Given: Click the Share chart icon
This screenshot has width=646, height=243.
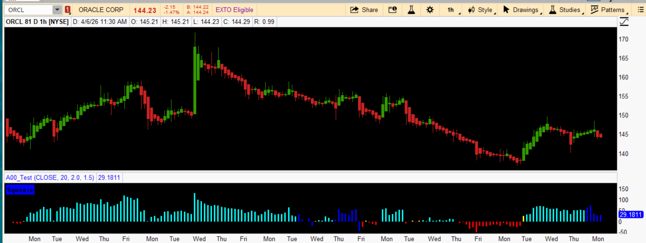Looking at the screenshot, I should [x=354, y=10].
